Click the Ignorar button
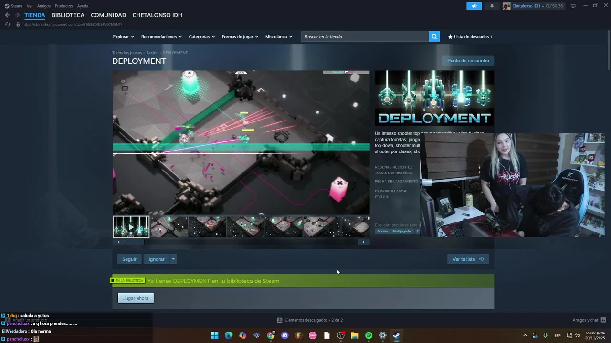Screen dimensions: 611x343 tap(157, 259)
